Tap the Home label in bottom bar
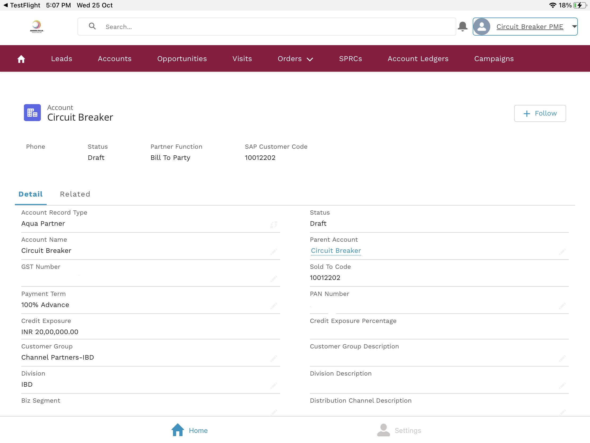Image resolution: width=590 pixels, height=443 pixels. pyautogui.click(x=198, y=431)
